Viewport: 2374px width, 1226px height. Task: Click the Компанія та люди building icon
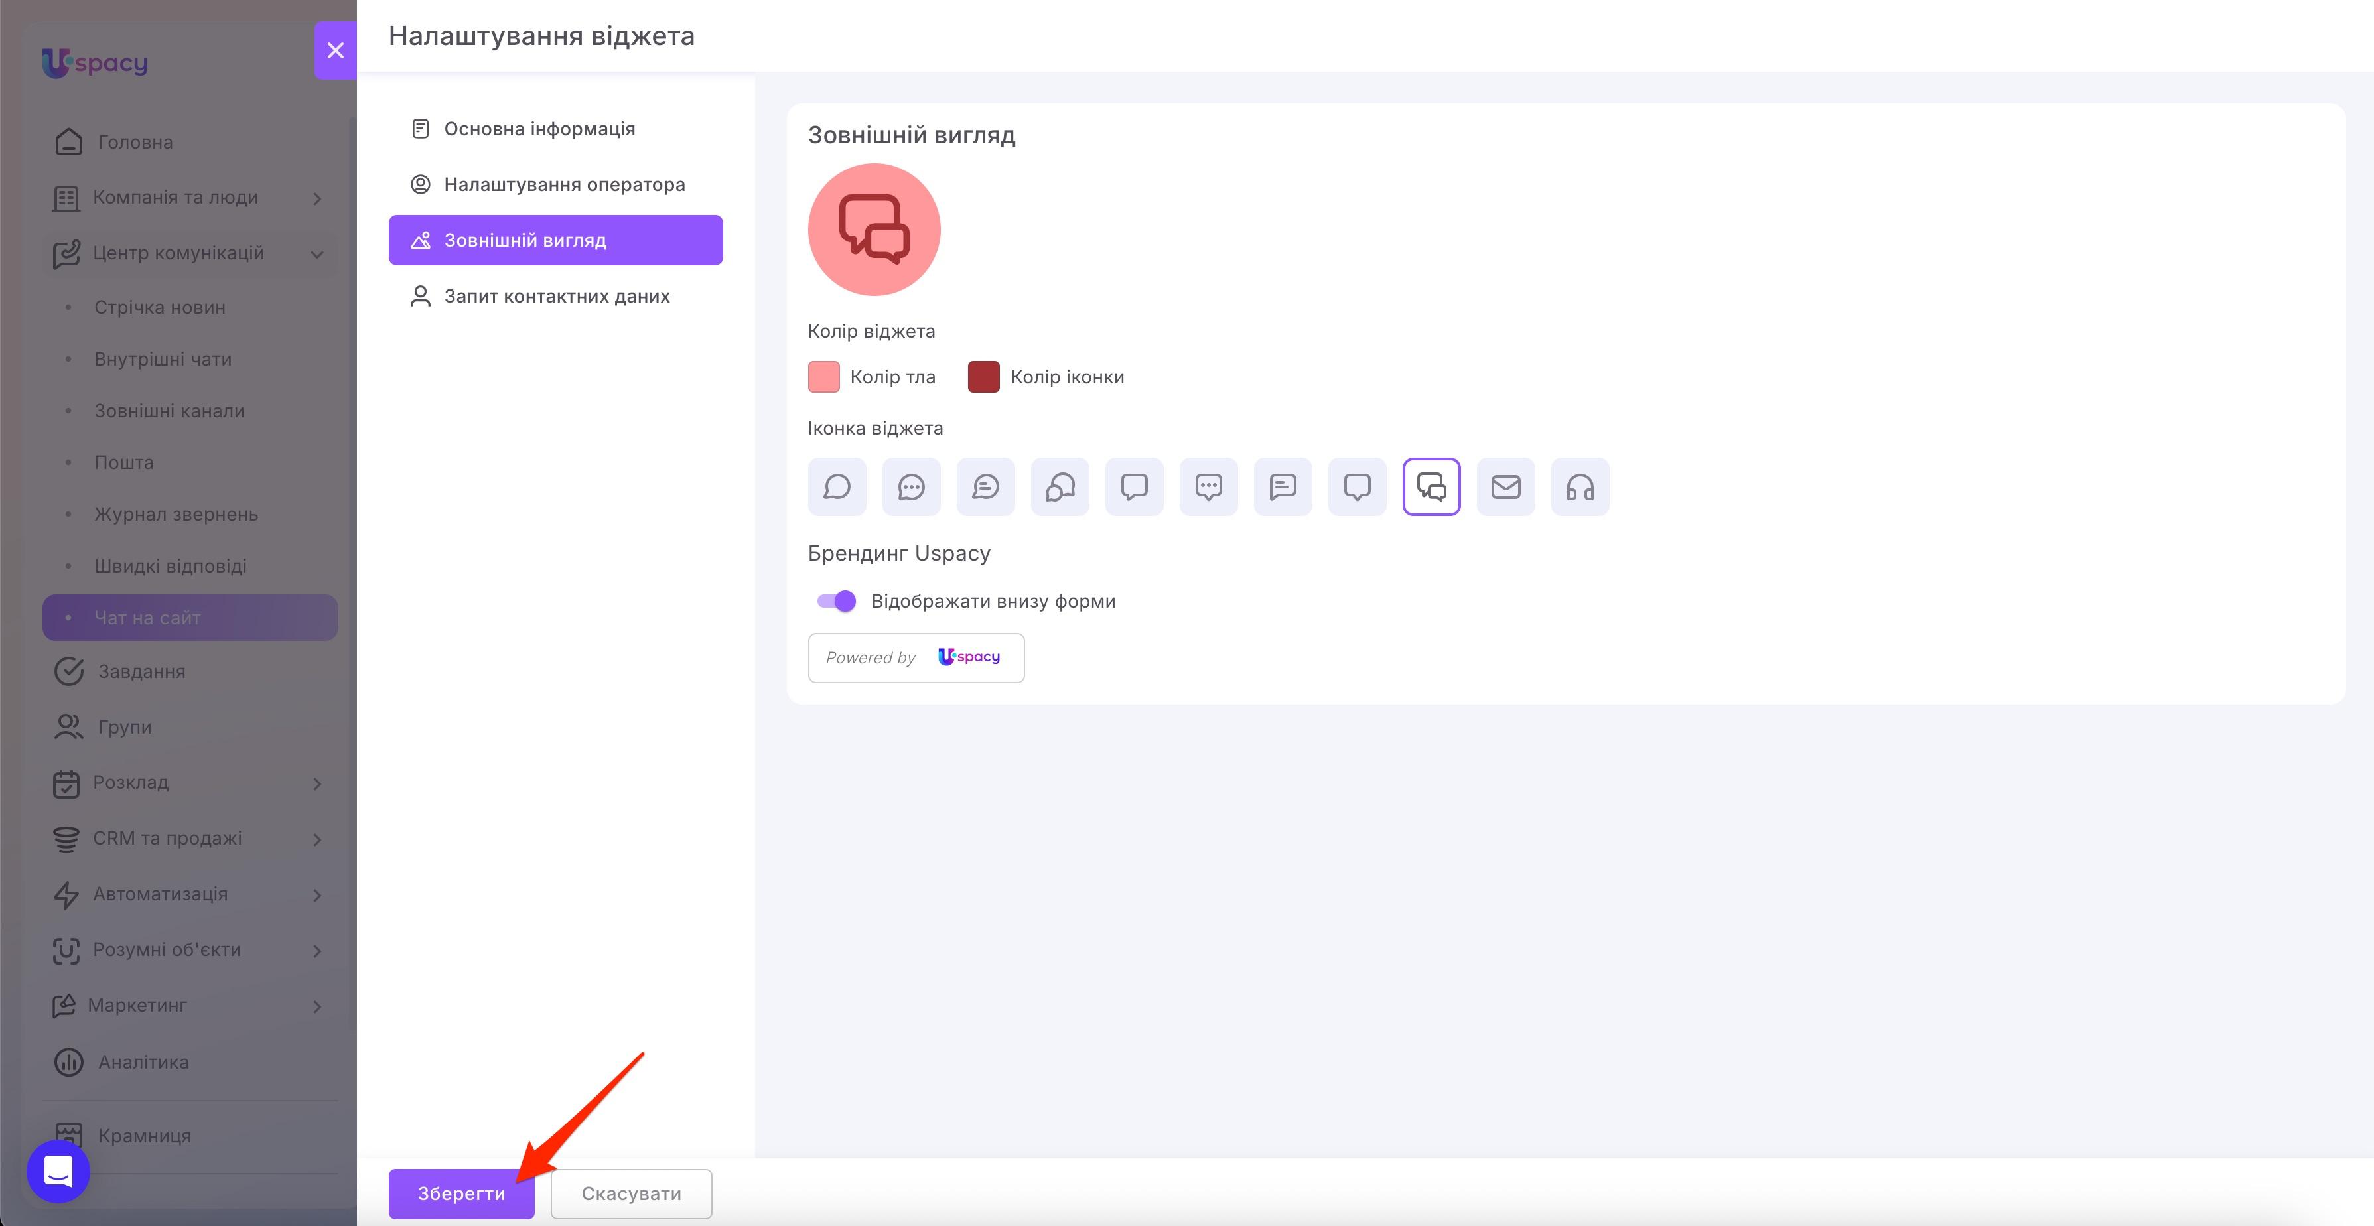coord(66,198)
